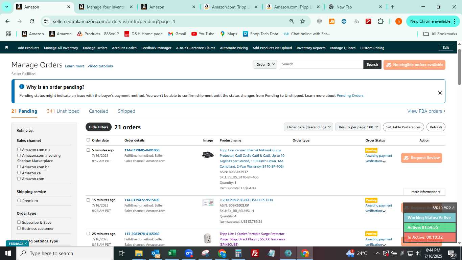Open Manage All Inventory menu item
This screenshot has height=260, width=462.
coord(61,48)
